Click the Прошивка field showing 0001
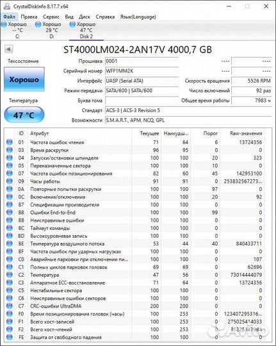 tap(142, 61)
